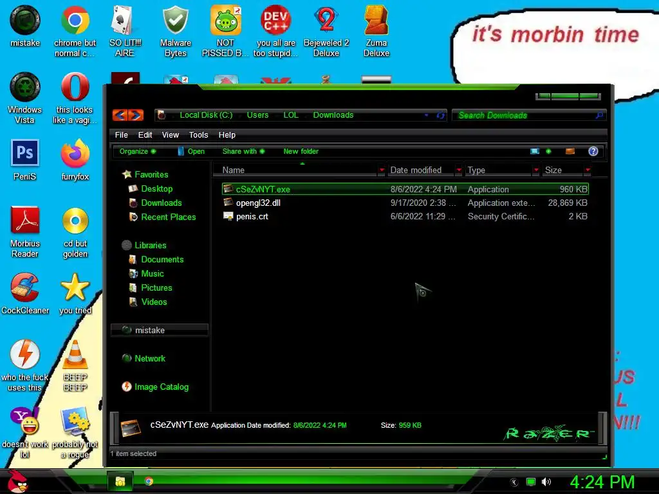Click the volume speaker tray icon

coord(546,482)
